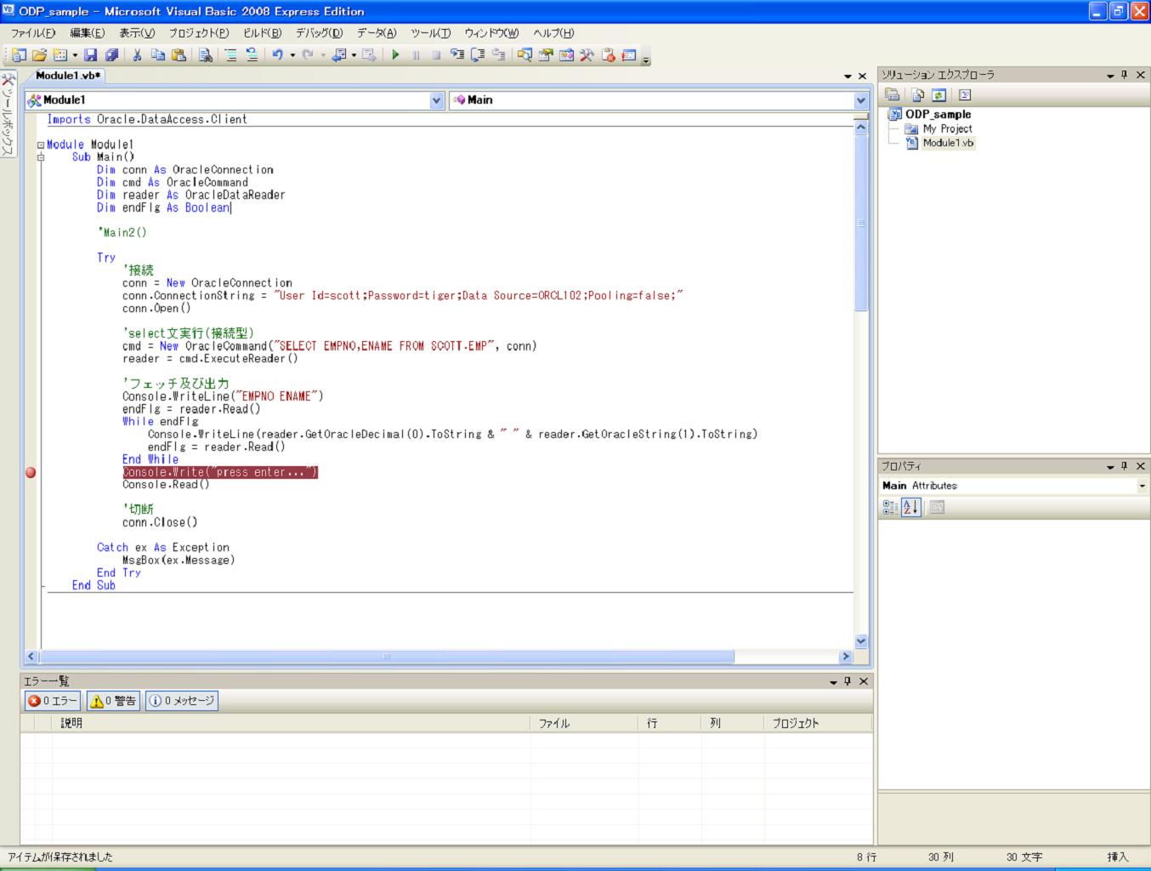Click View Code icon in Solution Explorer

(965, 95)
